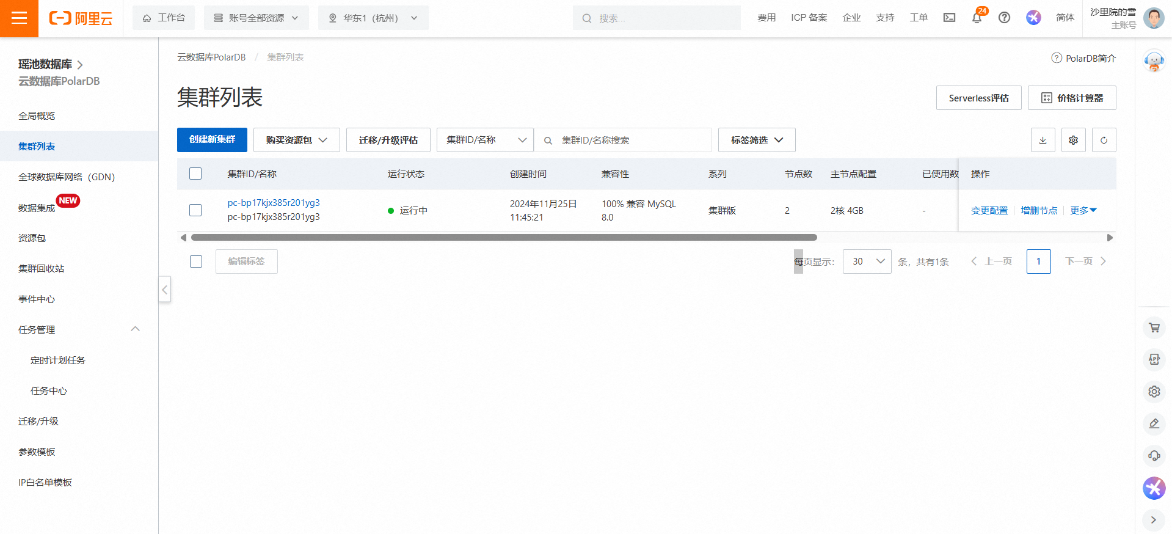The width and height of the screenshot is (1172, 534).
Task: Click 云数据库PolarDB breadcrumb
Action: point(211,57)
